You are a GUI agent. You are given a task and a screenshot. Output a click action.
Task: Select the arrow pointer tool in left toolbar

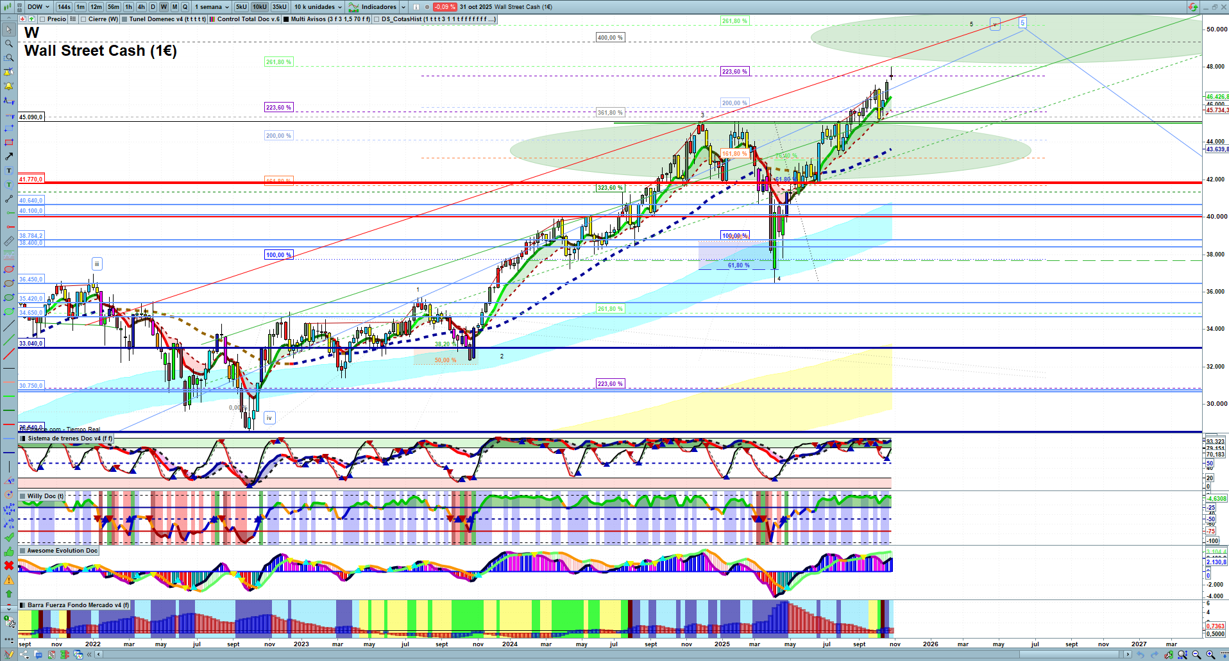pos(9,29)
